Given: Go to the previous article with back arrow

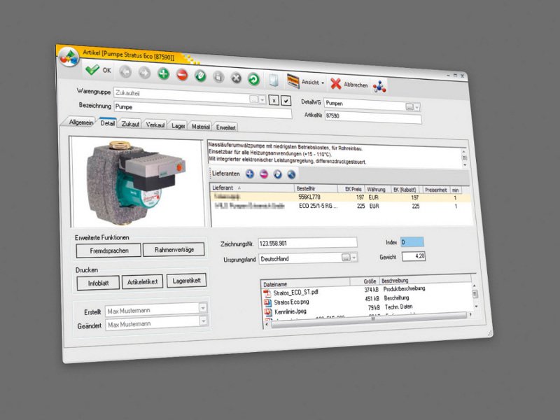Looking at the screenshot, I should (125, 72).
